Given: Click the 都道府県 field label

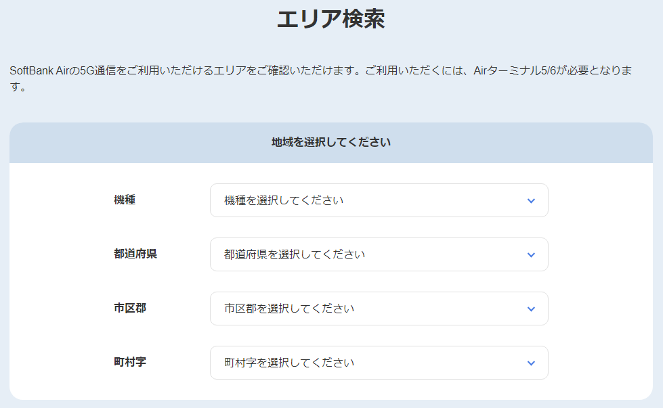Looking at the screenshot, I should click(135, 254).
